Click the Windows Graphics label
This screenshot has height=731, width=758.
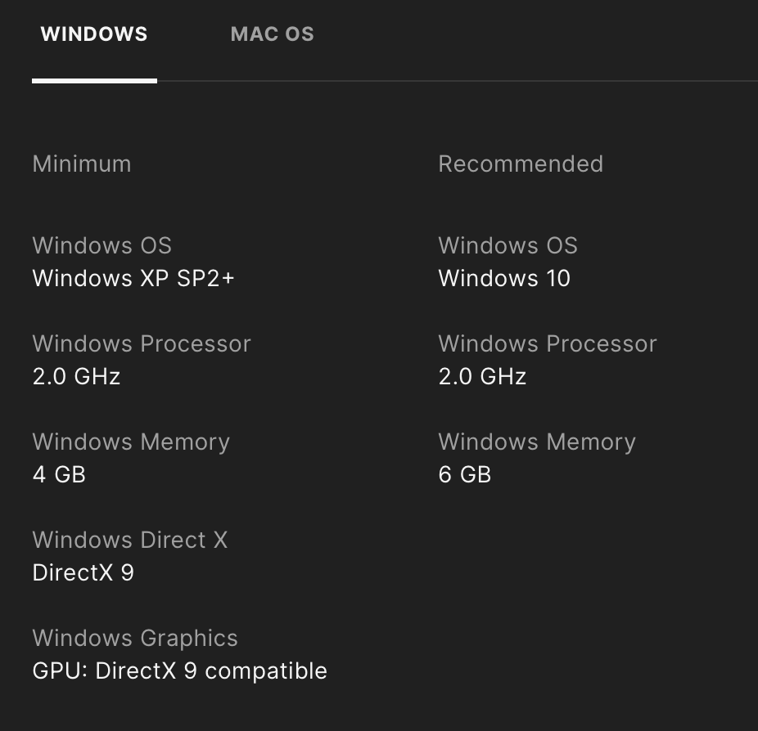click(x=135, y=638)
